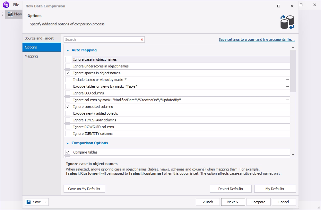Click into the options Search field
This screenshot has height=210, width=321.
click(x=101, y=39)
